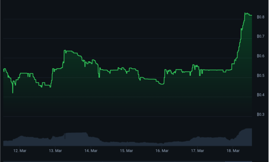This screenshot has width=269, height=162.
Task: Select the 15. Mar date label
Action: tap(127, 151)
